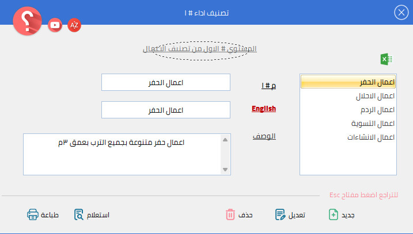This screenshot has height=234, width=413.
Task: Click the red trash حذف icon
Action: (230, 215)
